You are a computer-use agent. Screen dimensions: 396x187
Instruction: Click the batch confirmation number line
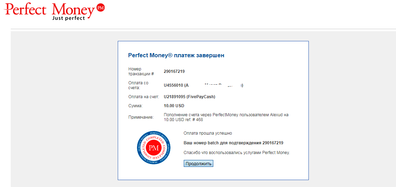click(x=233, y=143)
